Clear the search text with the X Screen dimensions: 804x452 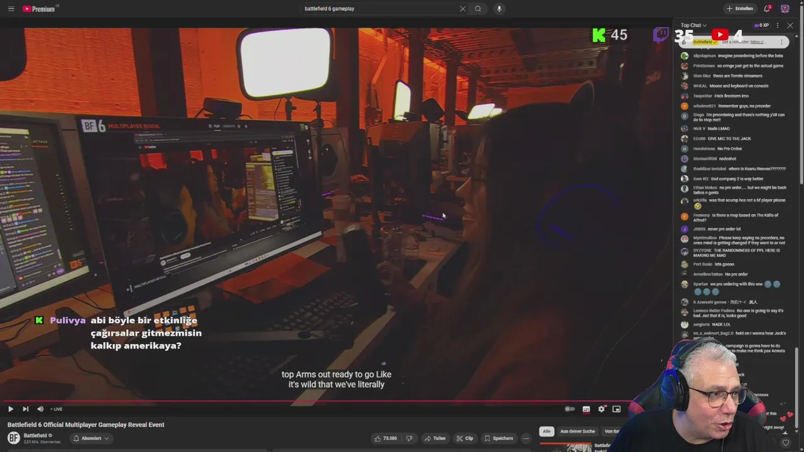(463, 9)
